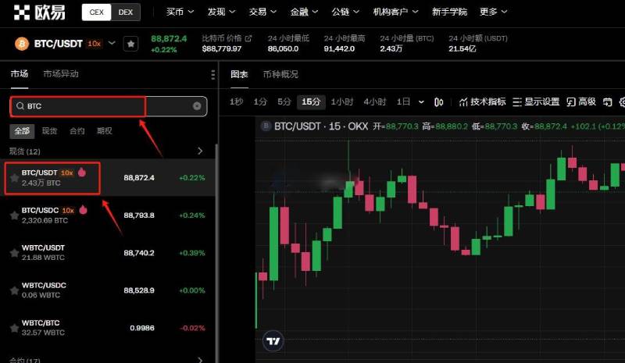Open the 发现 menu

221,12
